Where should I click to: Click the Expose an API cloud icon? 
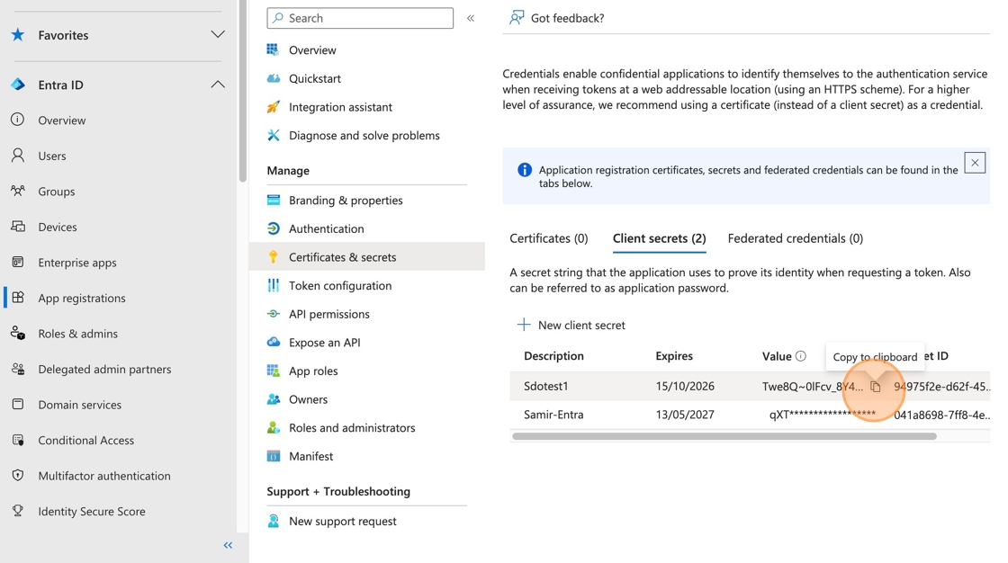click(274, 342)
